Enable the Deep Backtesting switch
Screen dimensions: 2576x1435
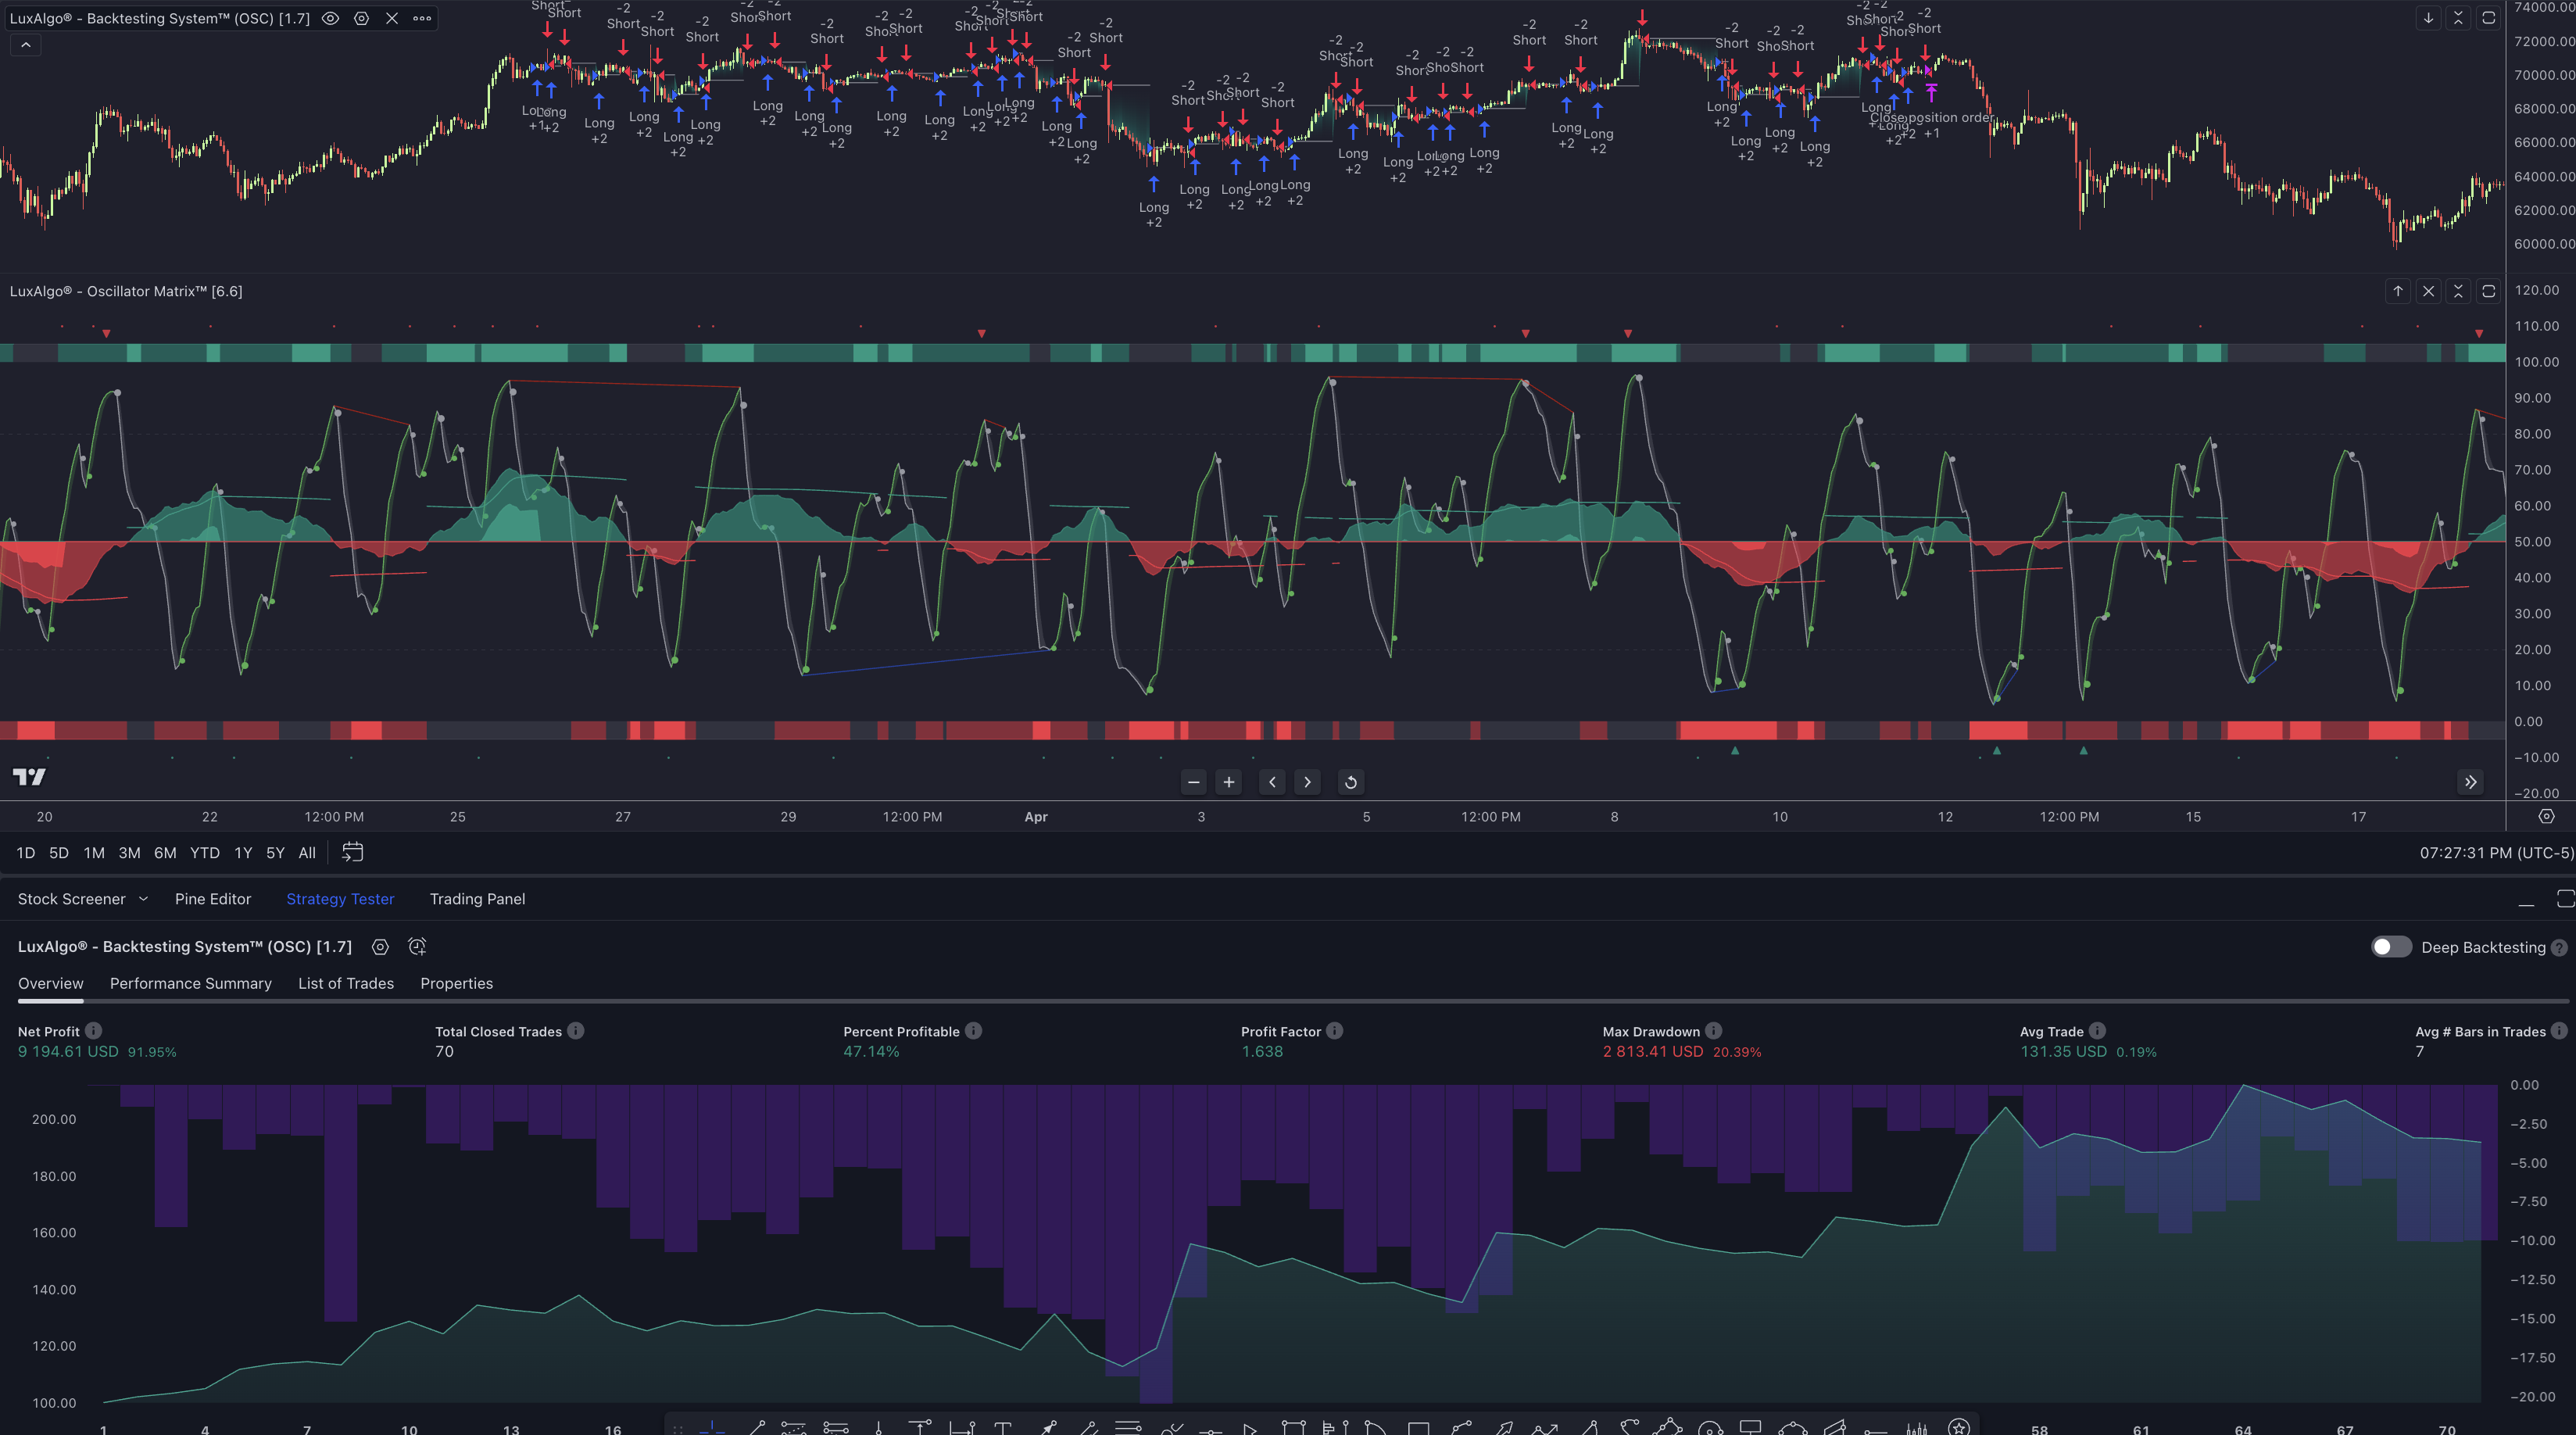(2391, 947)
